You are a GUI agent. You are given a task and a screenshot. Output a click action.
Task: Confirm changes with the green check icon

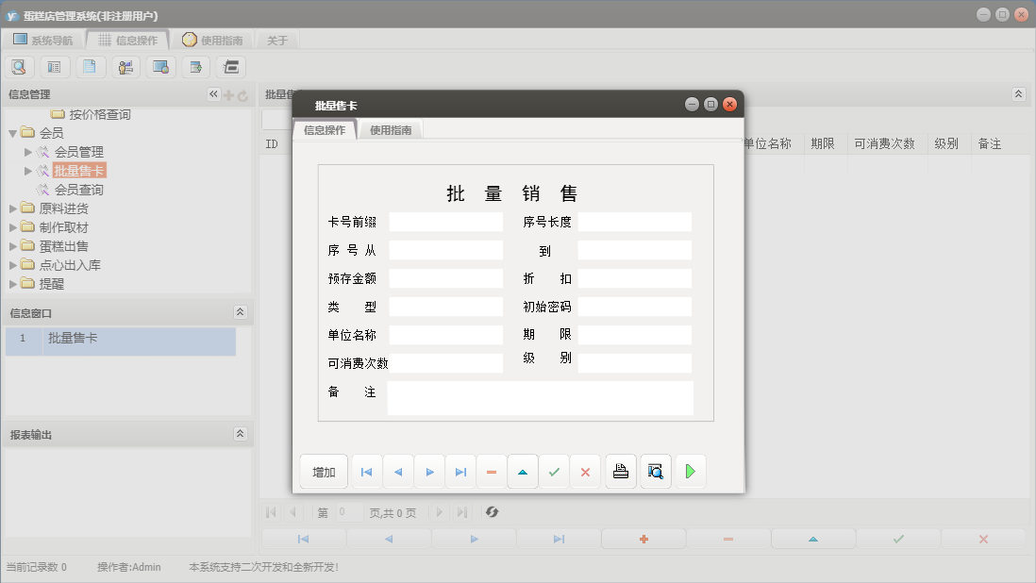(554, 472)
